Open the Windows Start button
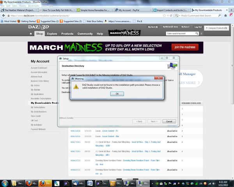Screen dimensions: 234x187 point(5,183)
